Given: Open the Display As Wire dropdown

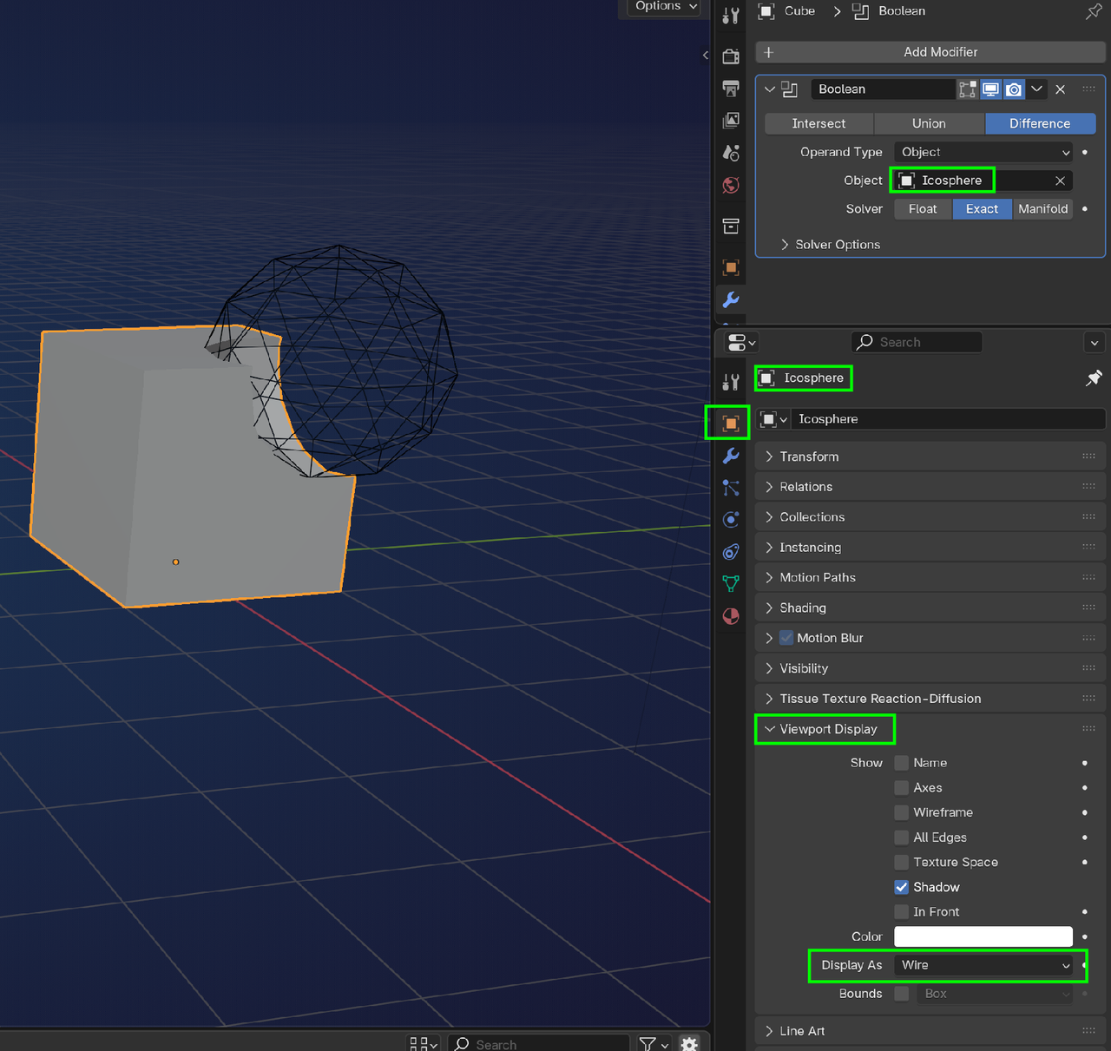Looking at the screenshot, I should click(984, 965).
